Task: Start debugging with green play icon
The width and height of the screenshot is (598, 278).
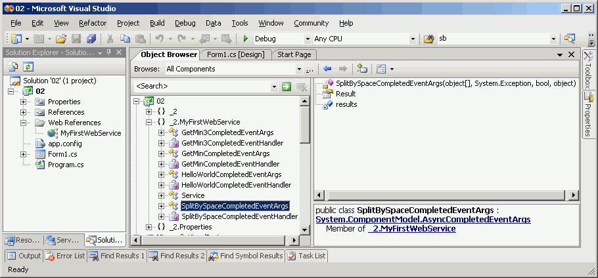Action: point(246,39)
